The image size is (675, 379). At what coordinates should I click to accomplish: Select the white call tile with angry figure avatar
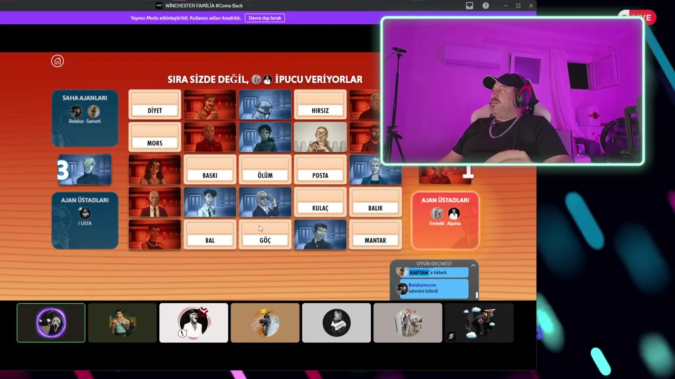tap(194, 323)
